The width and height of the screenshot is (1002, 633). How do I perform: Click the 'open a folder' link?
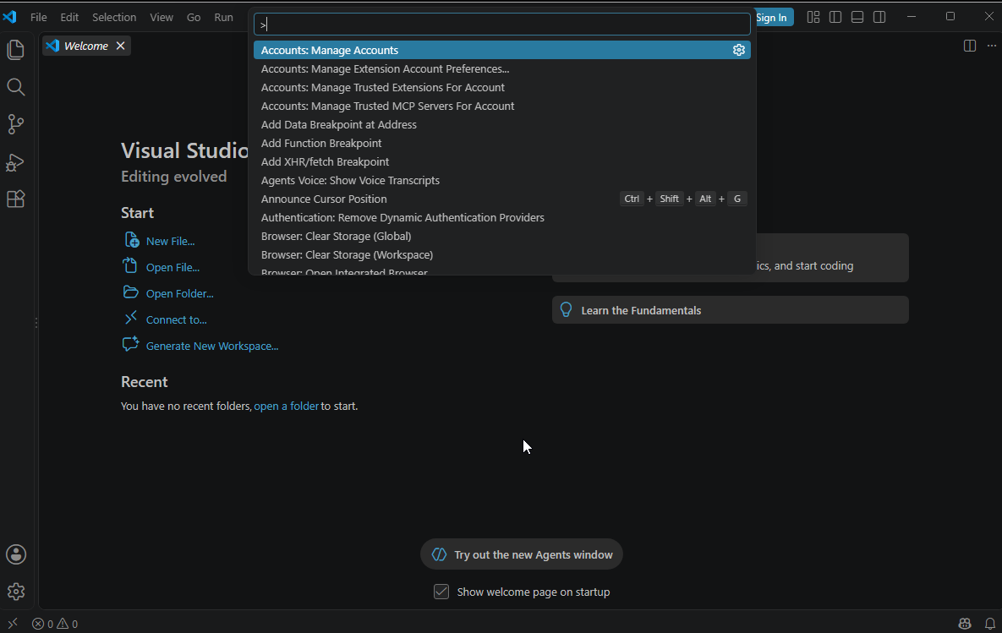pos(287,407)
